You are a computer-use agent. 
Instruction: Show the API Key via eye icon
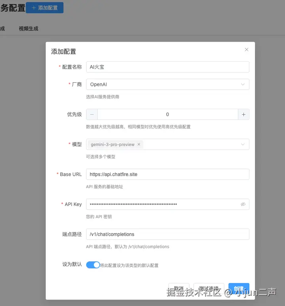point(243,204)
